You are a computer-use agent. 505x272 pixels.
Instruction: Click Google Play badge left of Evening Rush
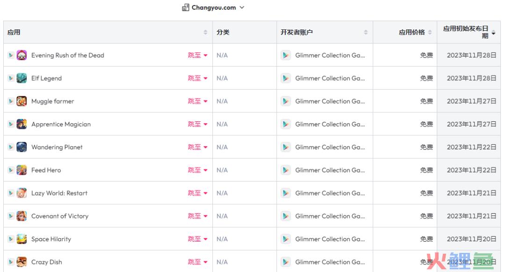tap(11, 55)
